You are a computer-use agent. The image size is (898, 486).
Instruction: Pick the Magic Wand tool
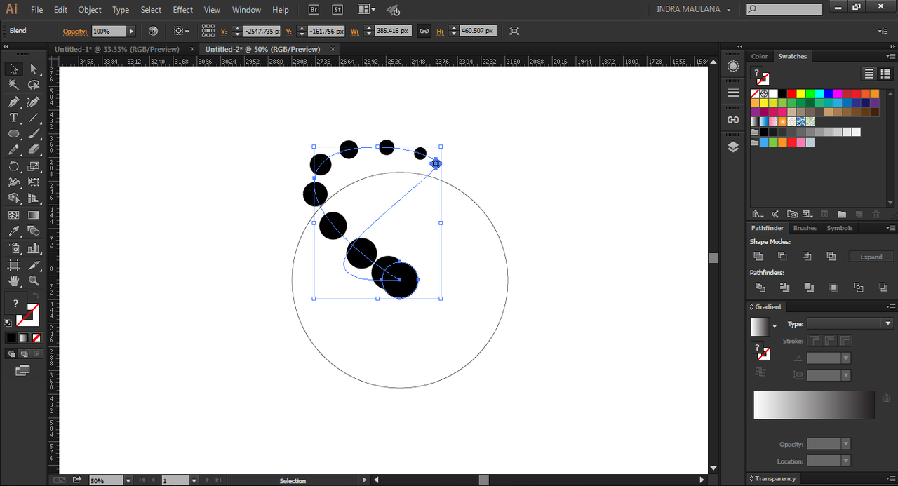13,85
